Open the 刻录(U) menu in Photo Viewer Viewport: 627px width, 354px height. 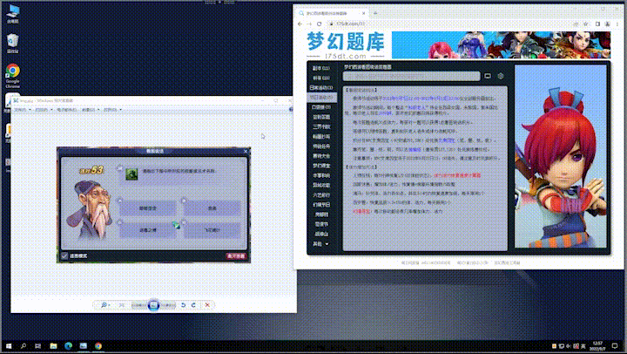pos(91,109)
